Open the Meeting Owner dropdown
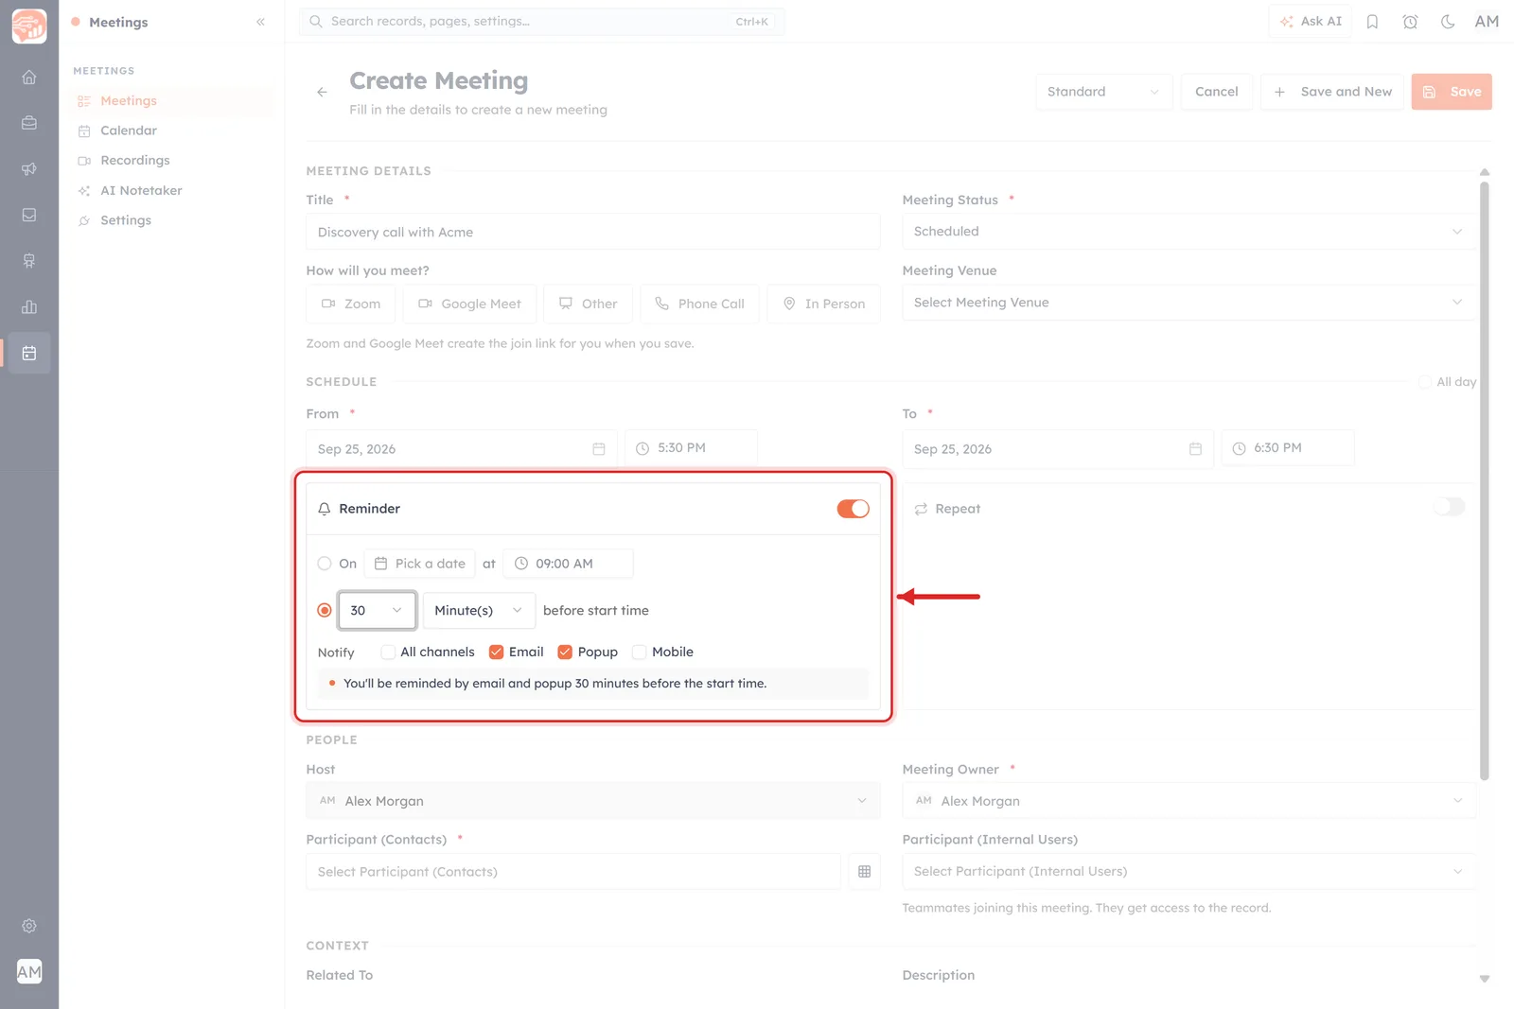 1188,801
